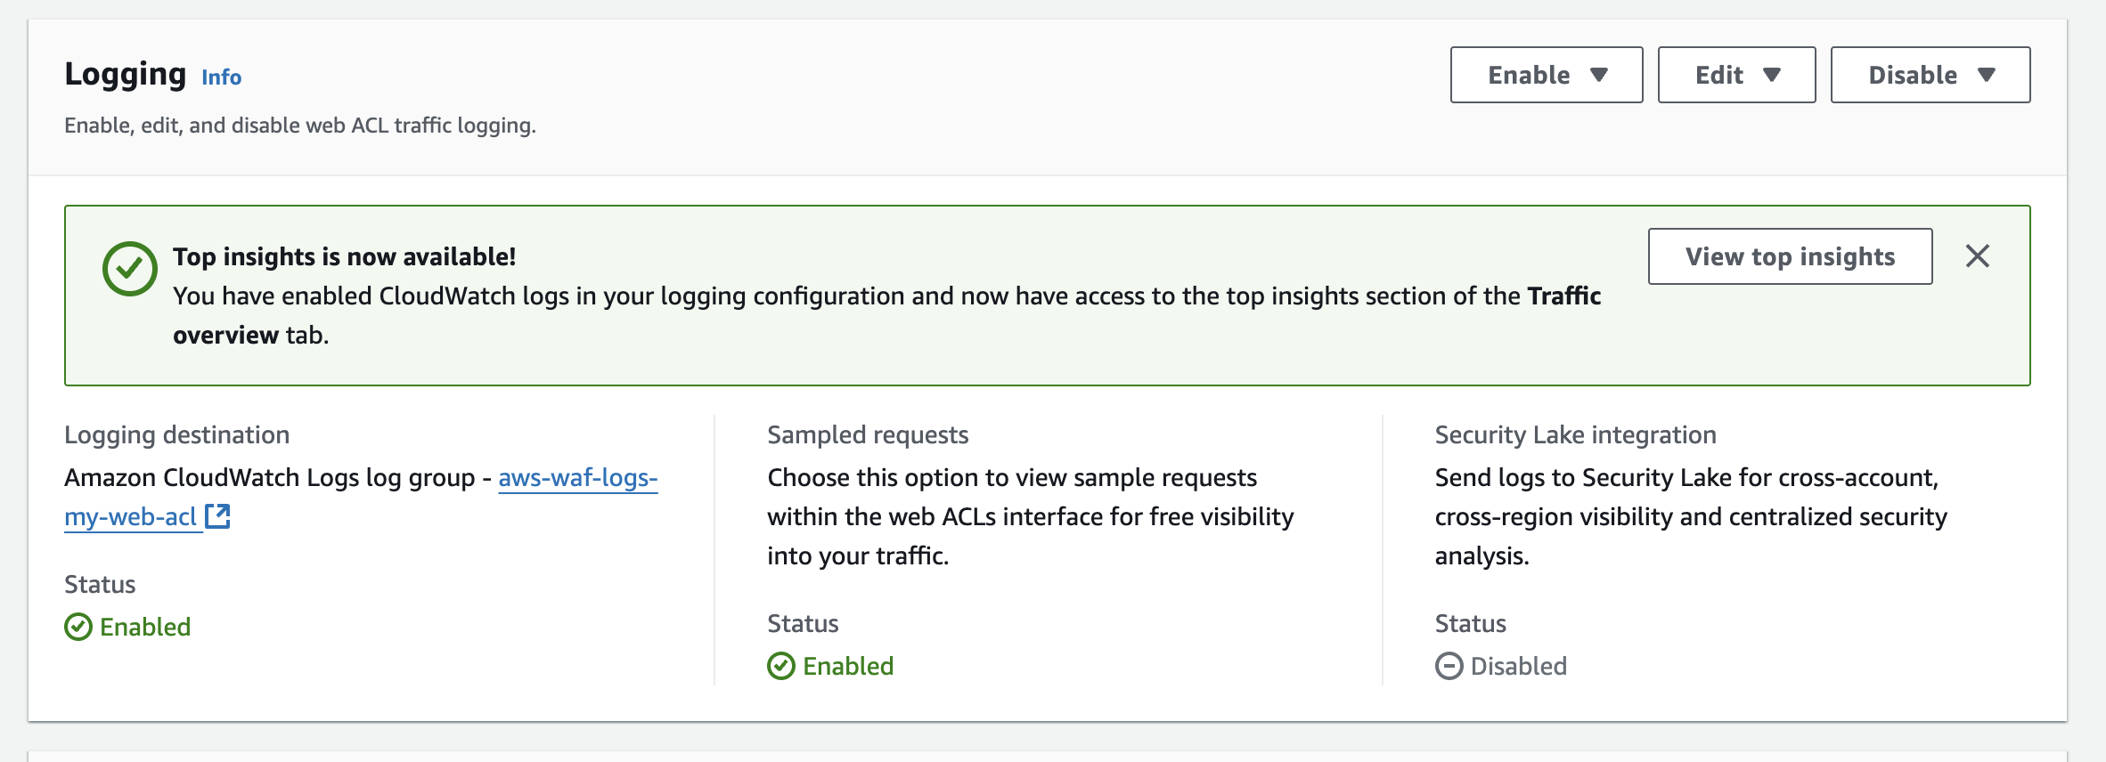
Task: Open the Logging Info link
Action: point(221,77)
